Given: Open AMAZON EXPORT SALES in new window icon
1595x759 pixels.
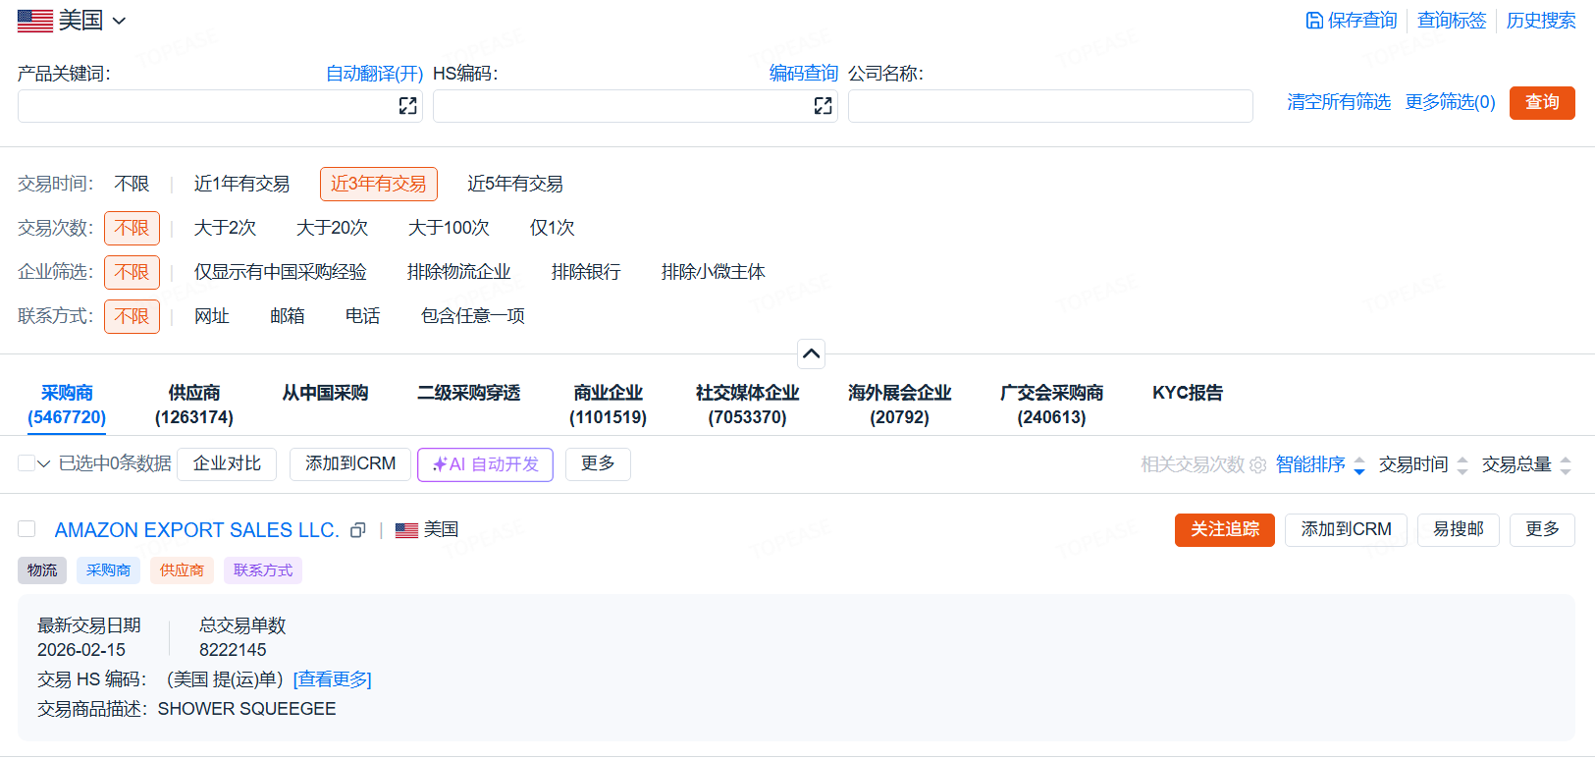Looking at the screenshot, I should (358, 530).
